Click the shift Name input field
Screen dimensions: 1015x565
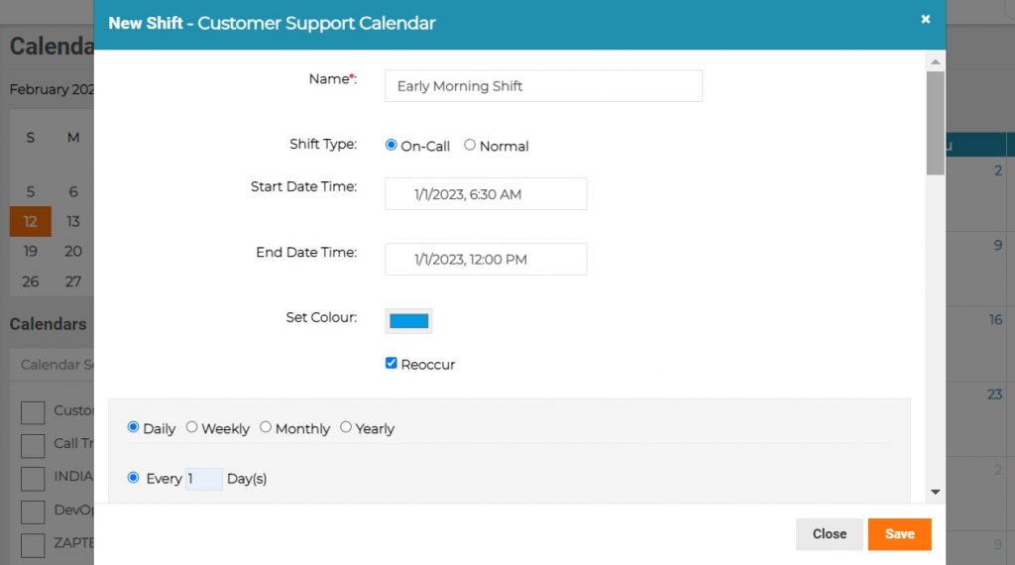(544, 86)
